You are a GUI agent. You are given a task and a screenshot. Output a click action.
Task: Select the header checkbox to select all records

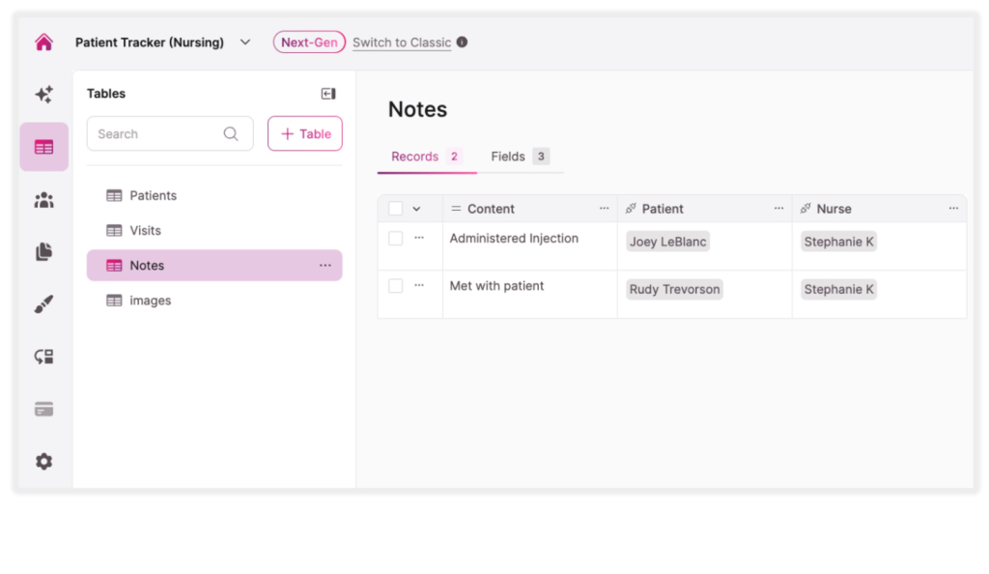[x=396, y=208]
